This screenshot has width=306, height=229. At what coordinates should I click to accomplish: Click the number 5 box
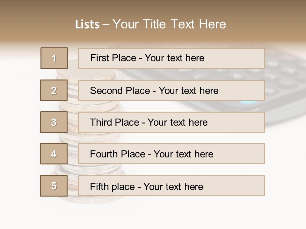click(54, 186)
